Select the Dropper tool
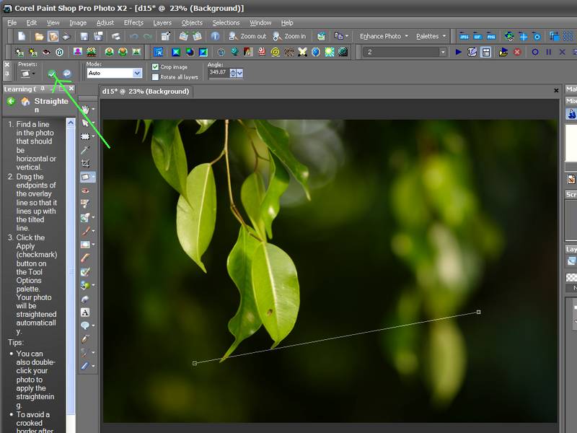This screenshot has width=577, height=433. click(85, 150)
